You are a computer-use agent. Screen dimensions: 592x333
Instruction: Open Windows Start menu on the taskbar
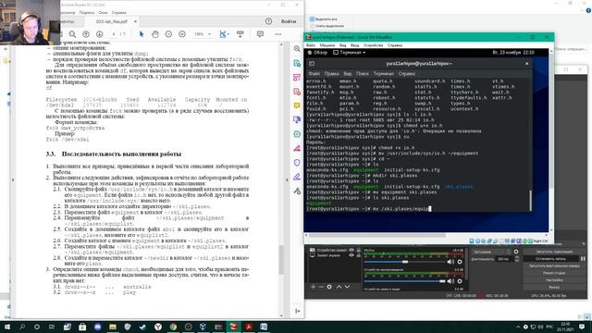(6, 327)
